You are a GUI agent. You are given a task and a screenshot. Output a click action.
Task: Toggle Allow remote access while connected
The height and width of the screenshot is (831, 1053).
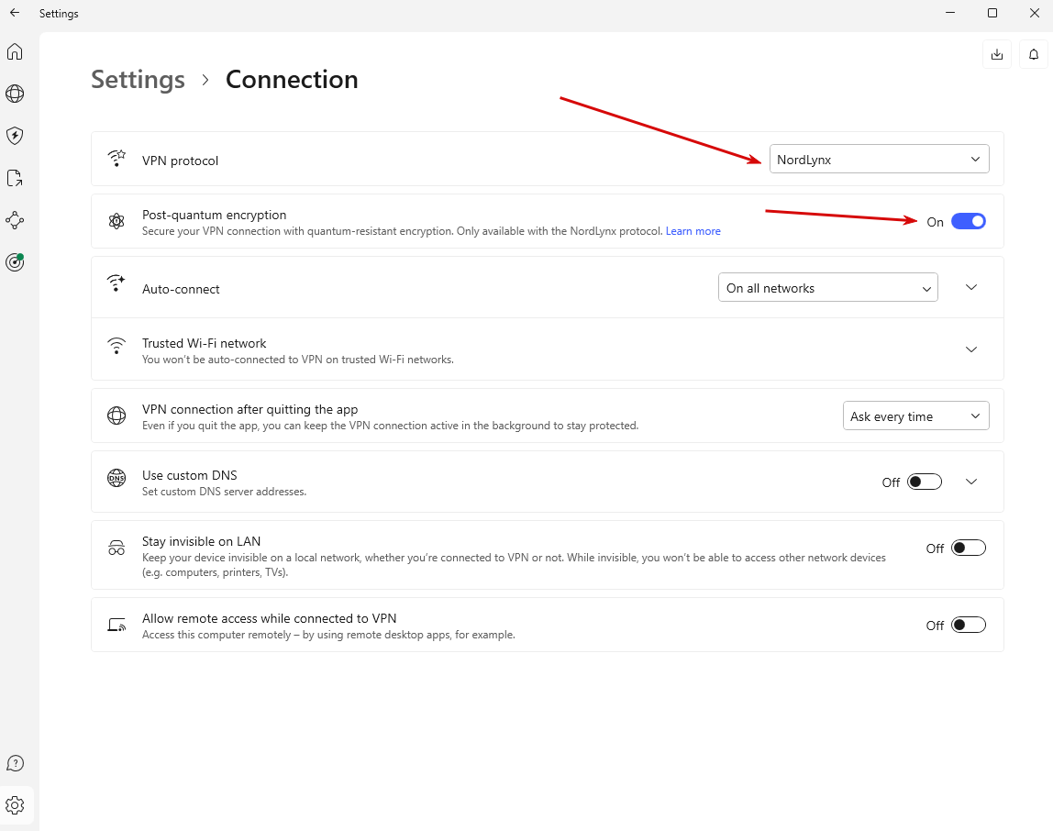969,625
